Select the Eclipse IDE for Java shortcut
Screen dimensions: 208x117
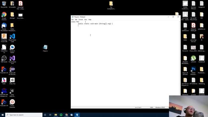12,71
